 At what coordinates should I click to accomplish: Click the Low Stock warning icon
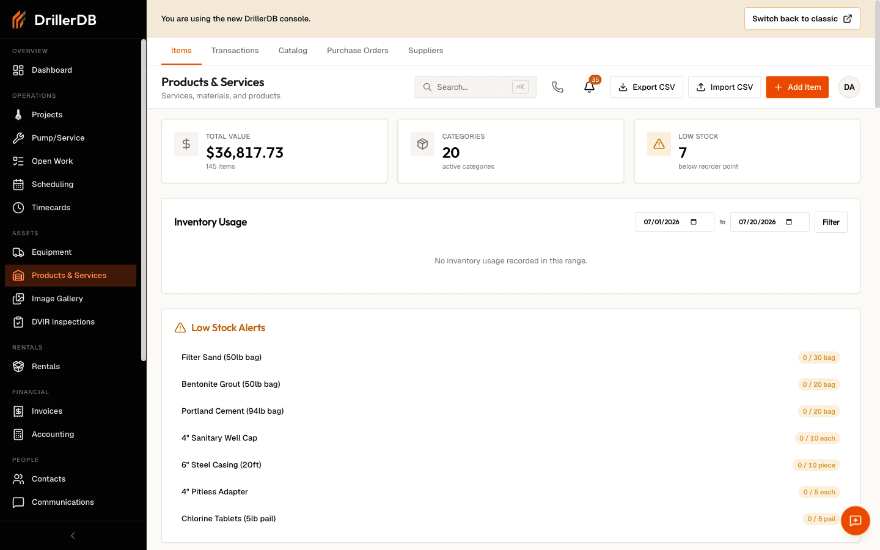pos(659,144)
